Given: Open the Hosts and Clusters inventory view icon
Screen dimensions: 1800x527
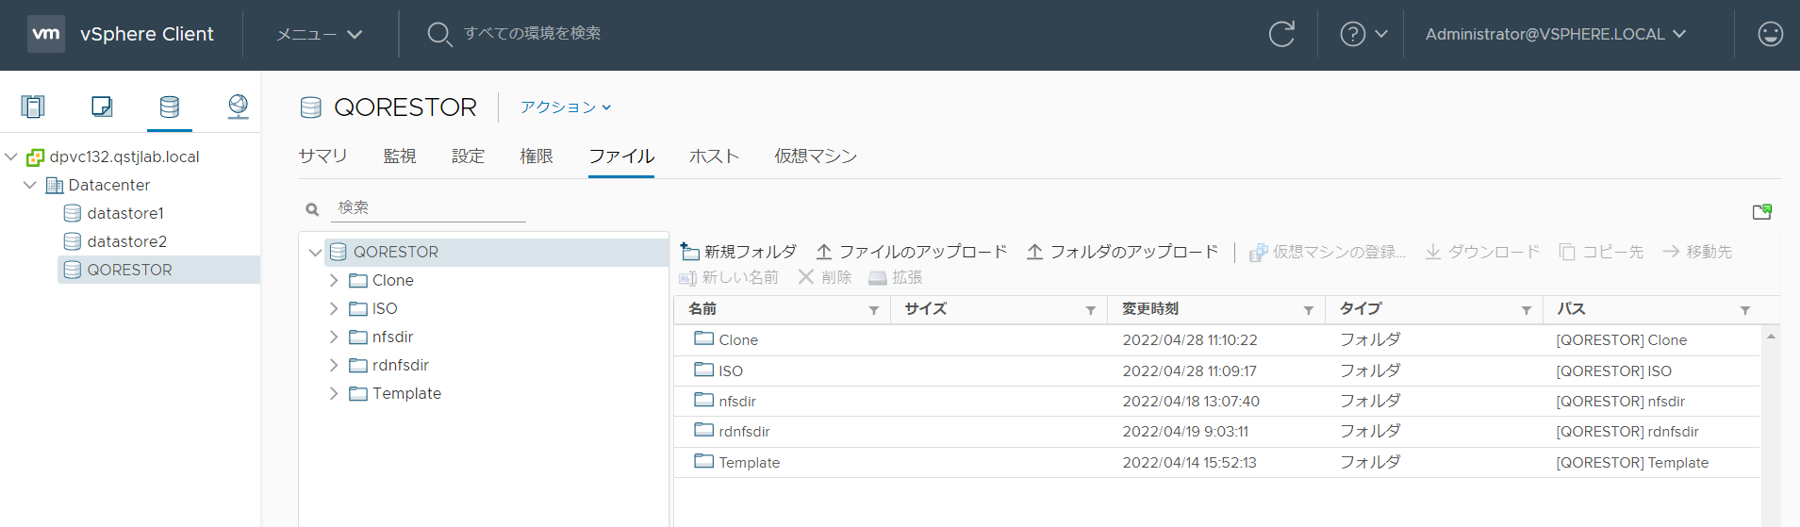Looking at the screenshot, I should [x=33, y=107].
